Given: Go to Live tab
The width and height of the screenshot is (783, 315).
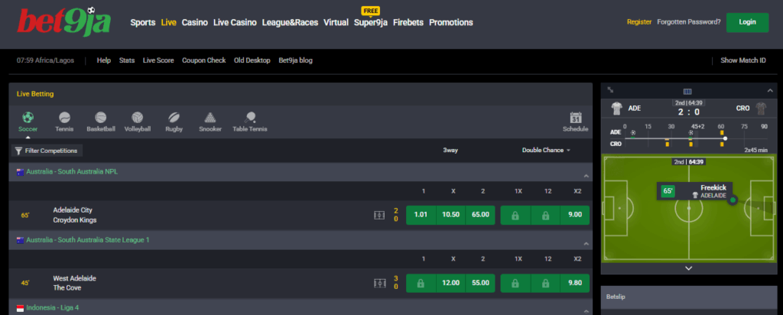Looking at the screenshot, I should (x=168, y=22).
